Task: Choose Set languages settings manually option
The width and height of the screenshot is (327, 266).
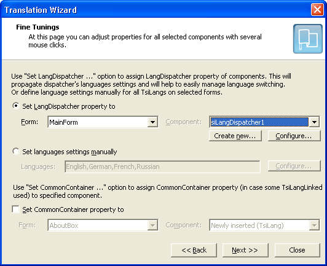Action: click(16, 152)
